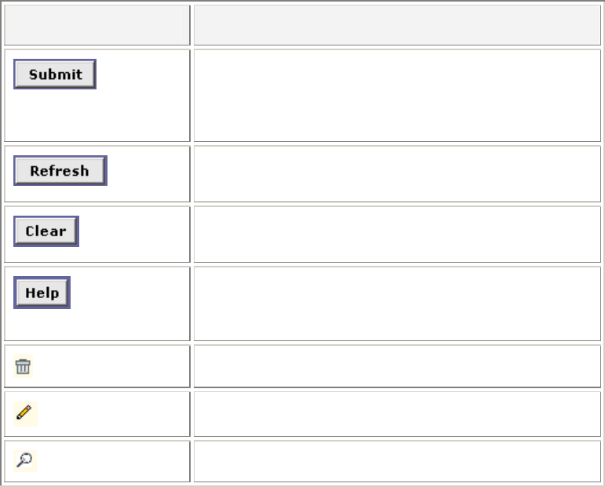Hit the Clear button
605x487 pixels.
pyautogui.click(x=46, y=231)
